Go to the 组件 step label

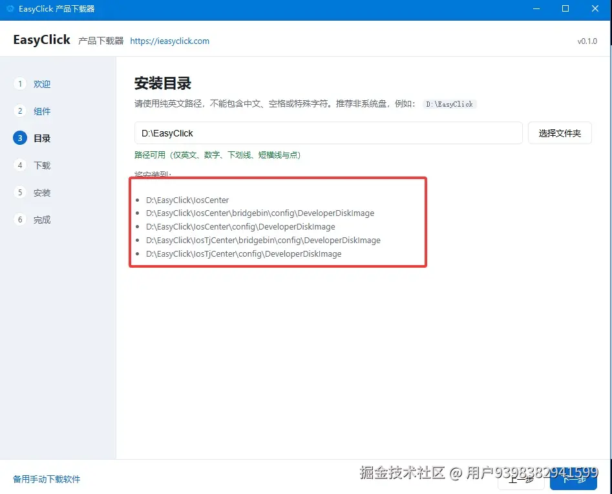[x=42, y=111]
